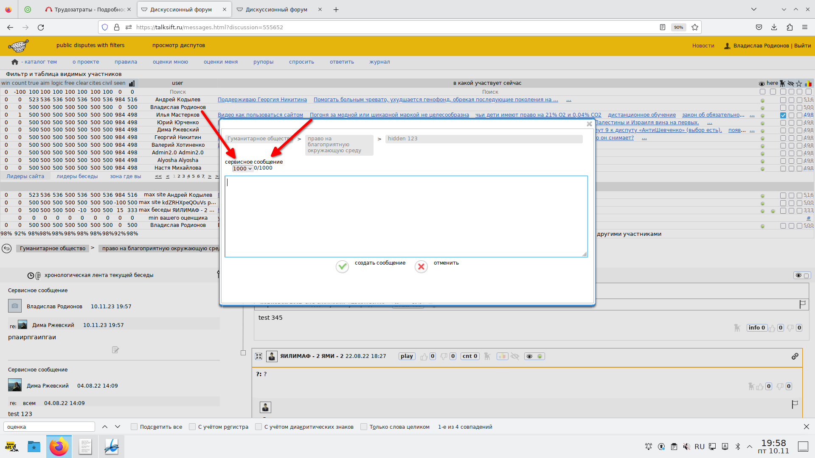Viewport: 815px width, 458px height.
Task: Open оценки меня menu item
Action: pos(221,62)
